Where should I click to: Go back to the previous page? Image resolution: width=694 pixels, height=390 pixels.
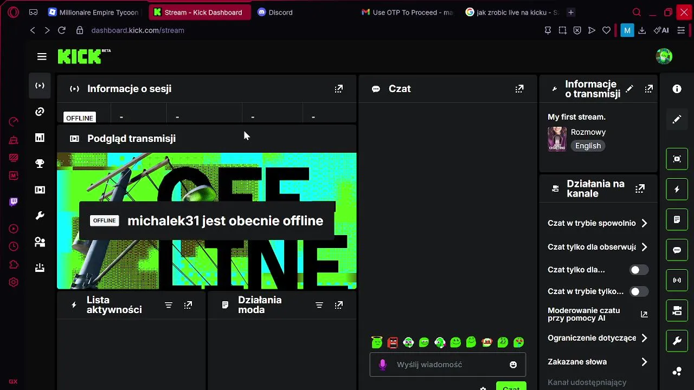(x=33, y=30)
